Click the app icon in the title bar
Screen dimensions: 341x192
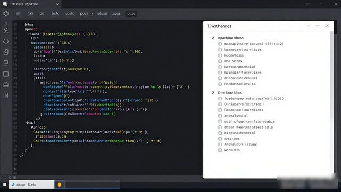[5, 4]
